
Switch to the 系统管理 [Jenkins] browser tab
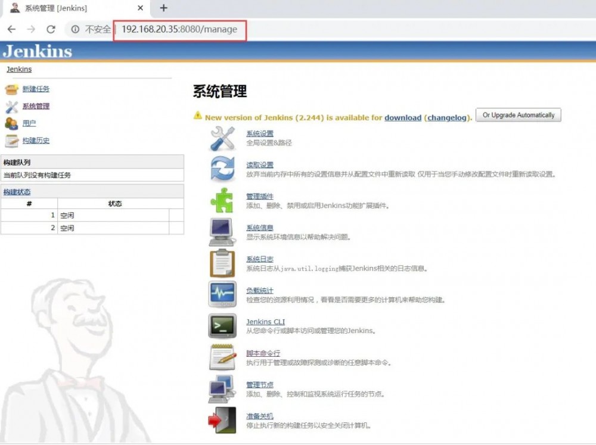pos(72,8)
